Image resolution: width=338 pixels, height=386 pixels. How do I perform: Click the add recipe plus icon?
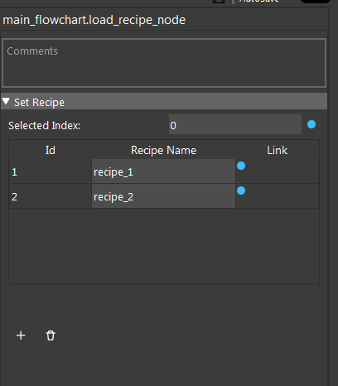21,335
